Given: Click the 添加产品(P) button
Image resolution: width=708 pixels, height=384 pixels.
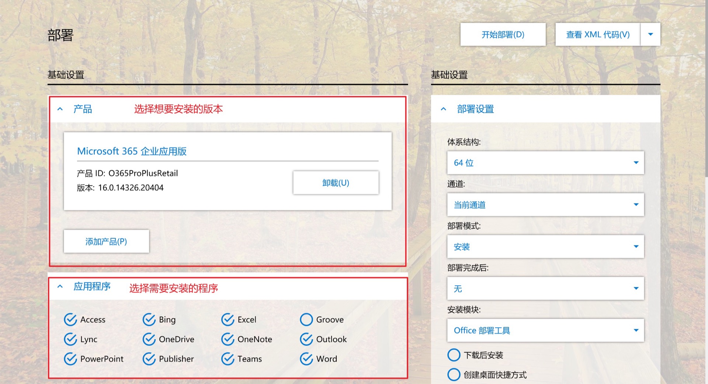Looking at the screenshot, I should (x=106, y=241).
